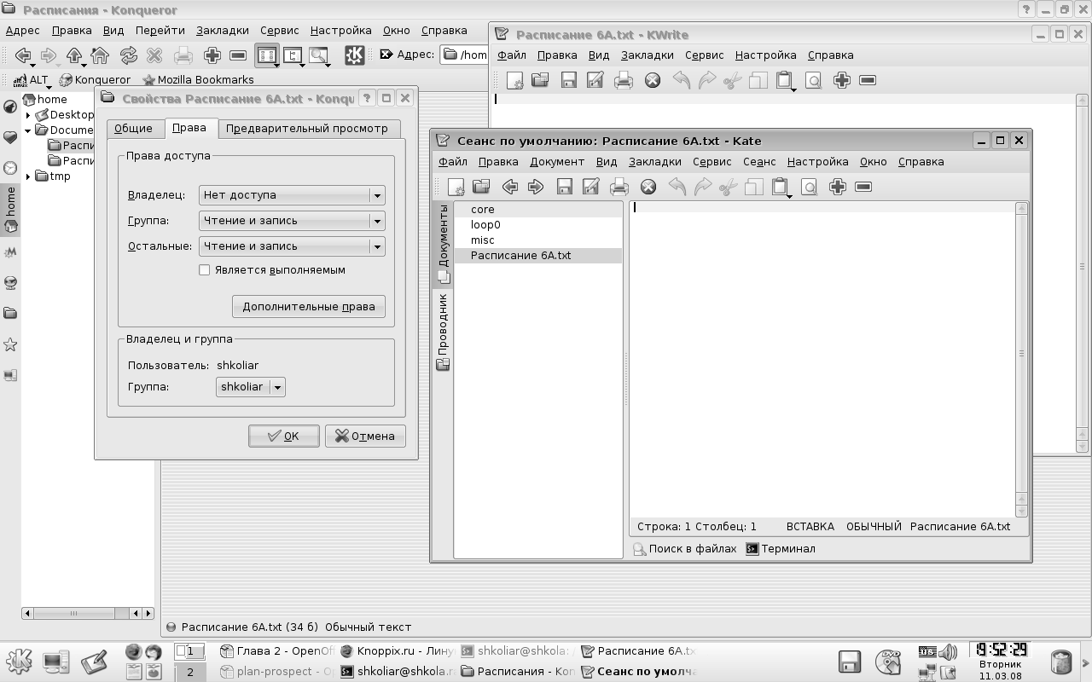Save the document in Kate toolbar
This screenshot has width=1092, height=682.
click(564, 187)
